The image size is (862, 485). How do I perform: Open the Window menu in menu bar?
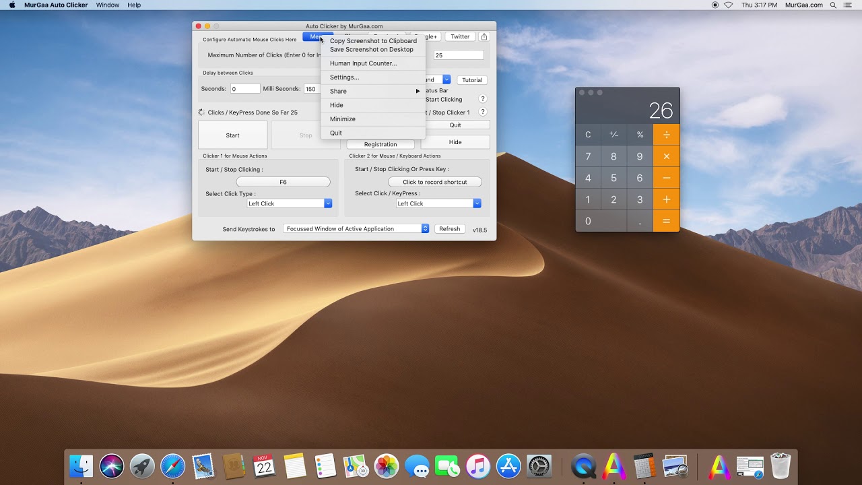(108, 5)
